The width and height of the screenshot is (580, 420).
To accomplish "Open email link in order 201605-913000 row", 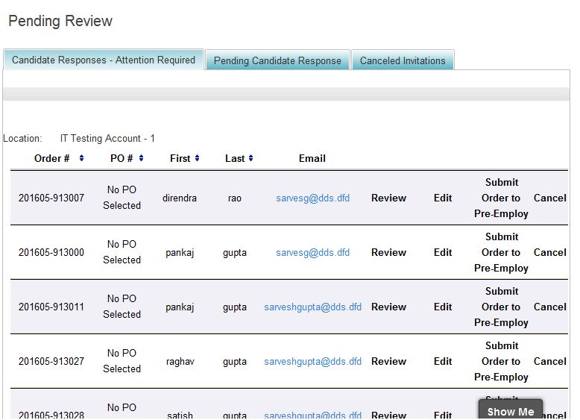I will tap(312, 252).
